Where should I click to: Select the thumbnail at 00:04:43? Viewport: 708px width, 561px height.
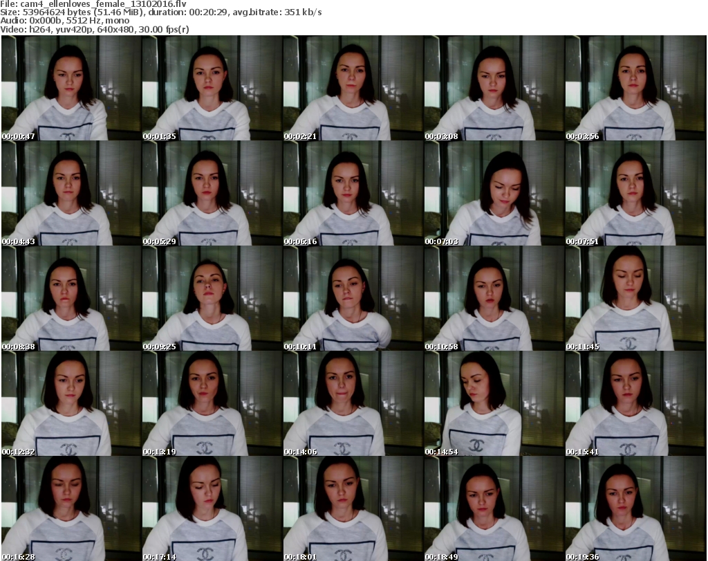71,194
